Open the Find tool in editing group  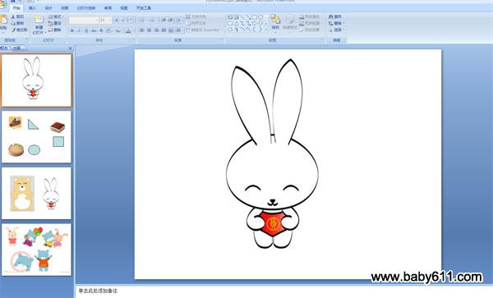335,16
